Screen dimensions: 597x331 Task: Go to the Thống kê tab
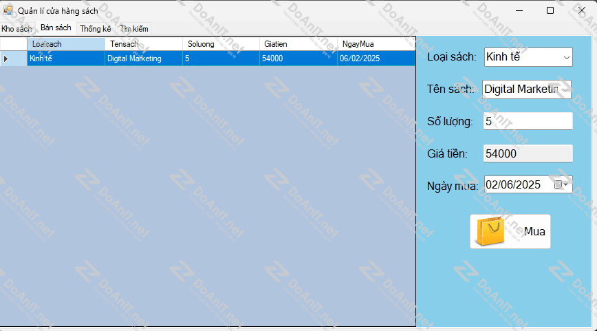click(x=95, y=29)
